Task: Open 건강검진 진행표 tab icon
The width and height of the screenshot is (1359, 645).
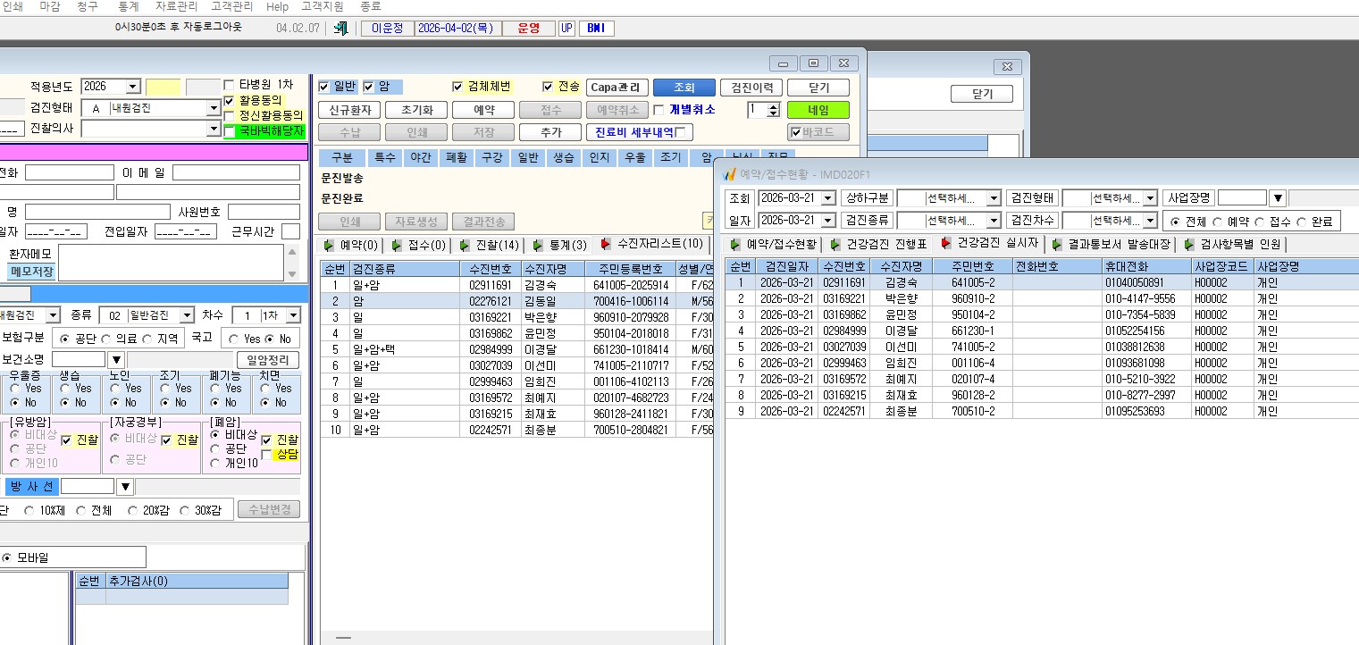Action: click(835, 244)
